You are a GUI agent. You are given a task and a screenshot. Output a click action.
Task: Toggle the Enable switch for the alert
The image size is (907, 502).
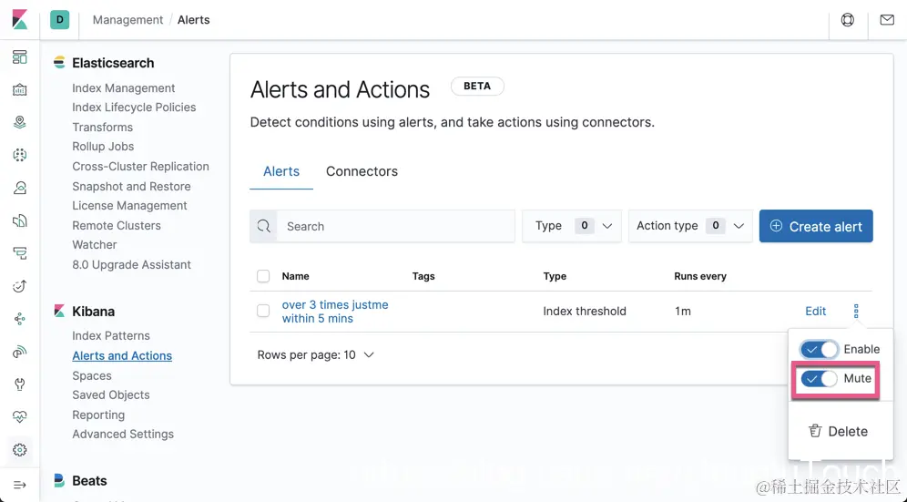tap(819, 349)
